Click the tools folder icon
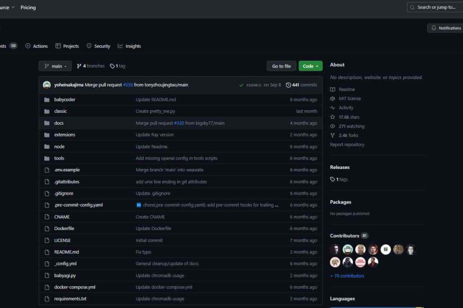 (47, 158)
